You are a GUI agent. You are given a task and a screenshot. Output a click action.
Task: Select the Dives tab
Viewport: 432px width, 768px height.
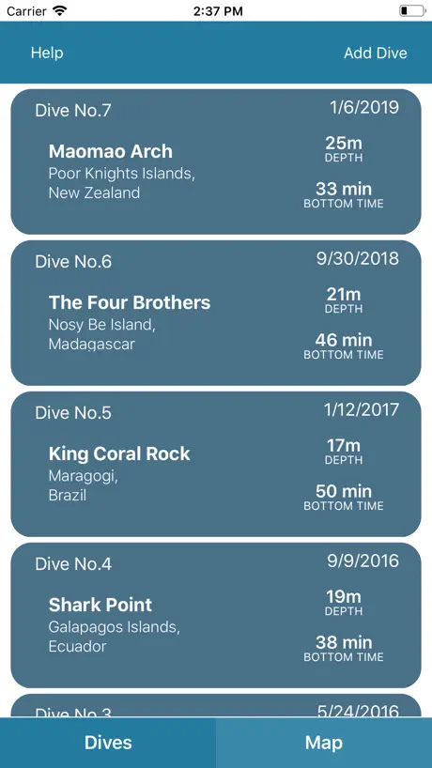pyautogui.click(x=108, y=743)
